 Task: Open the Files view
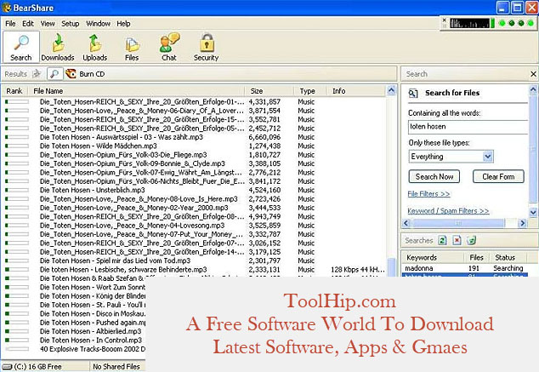[132, 47]
